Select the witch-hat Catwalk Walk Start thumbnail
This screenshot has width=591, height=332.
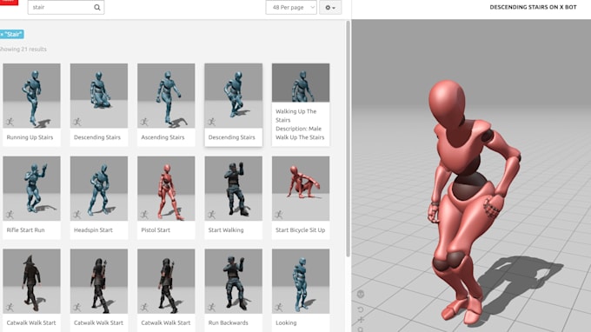pyautogui.click(x=31, y=281)
